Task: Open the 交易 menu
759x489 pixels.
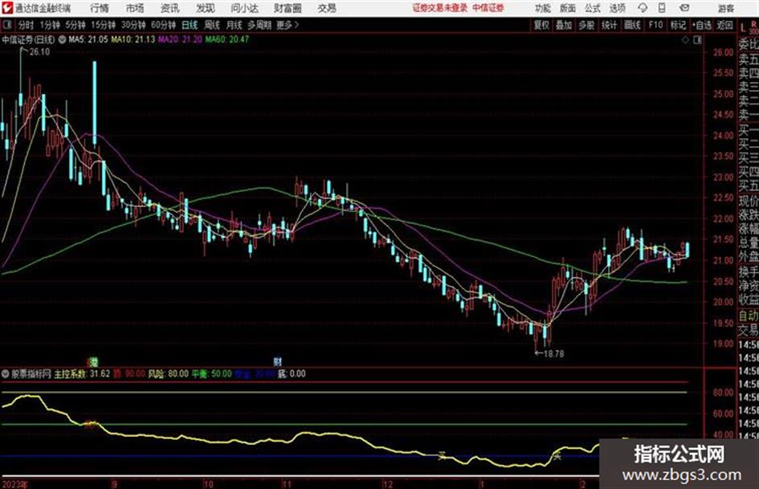Action: click(x=327, y=8)
